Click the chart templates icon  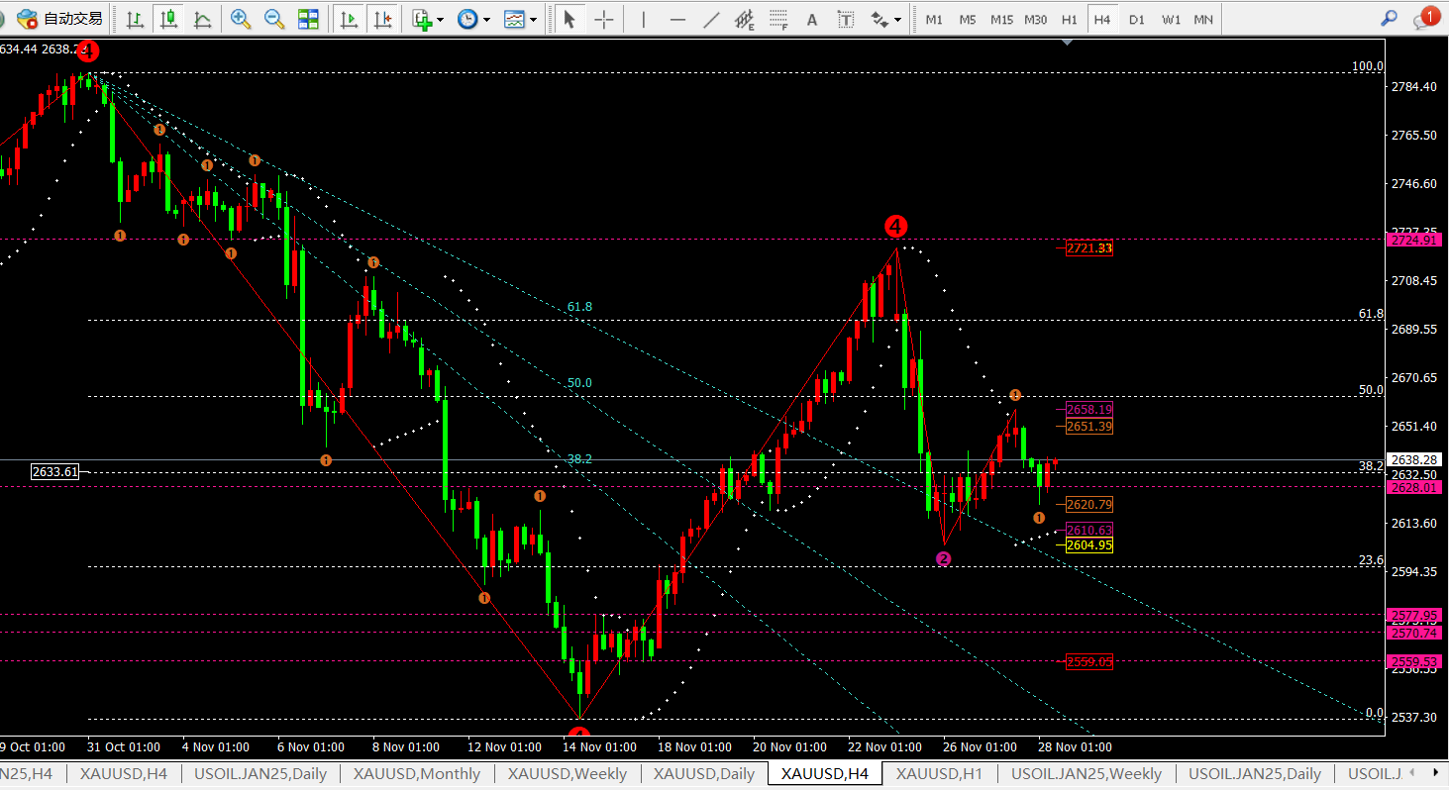coord(514,19)
